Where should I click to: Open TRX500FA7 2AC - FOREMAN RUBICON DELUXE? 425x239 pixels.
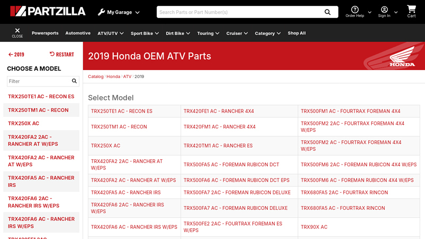pos(237,192)
